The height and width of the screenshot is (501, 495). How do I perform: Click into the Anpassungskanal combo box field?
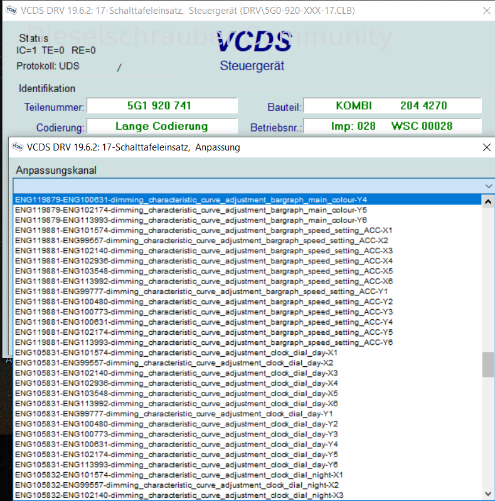[248, 186]
